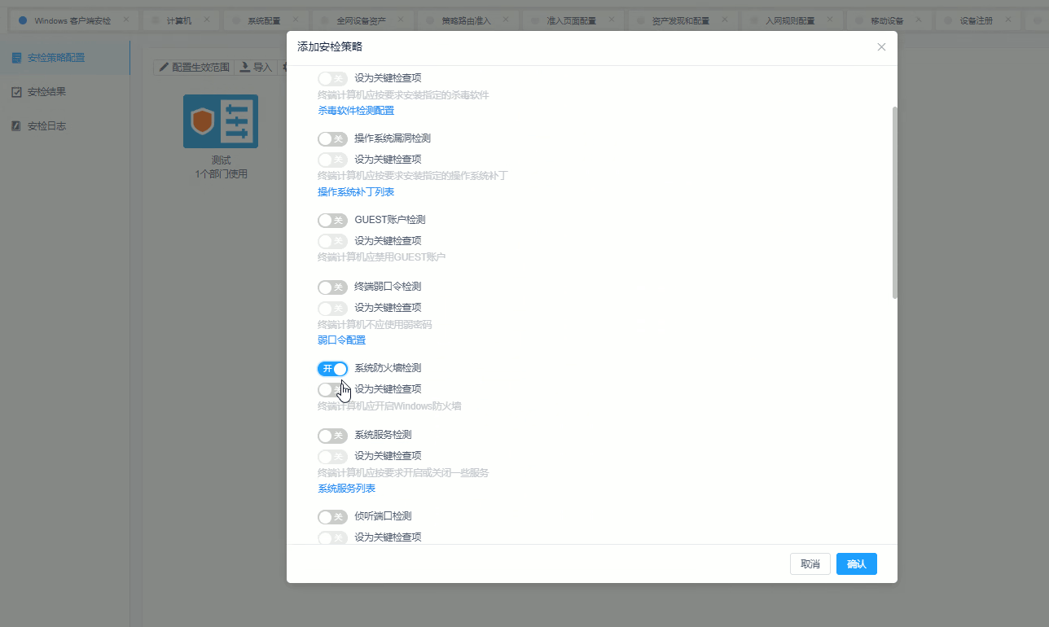The width and height of the screenshot is (1049, 627).
Task: Enable the 操作系统漏洞检测 toggle
Action: [332, 139]
